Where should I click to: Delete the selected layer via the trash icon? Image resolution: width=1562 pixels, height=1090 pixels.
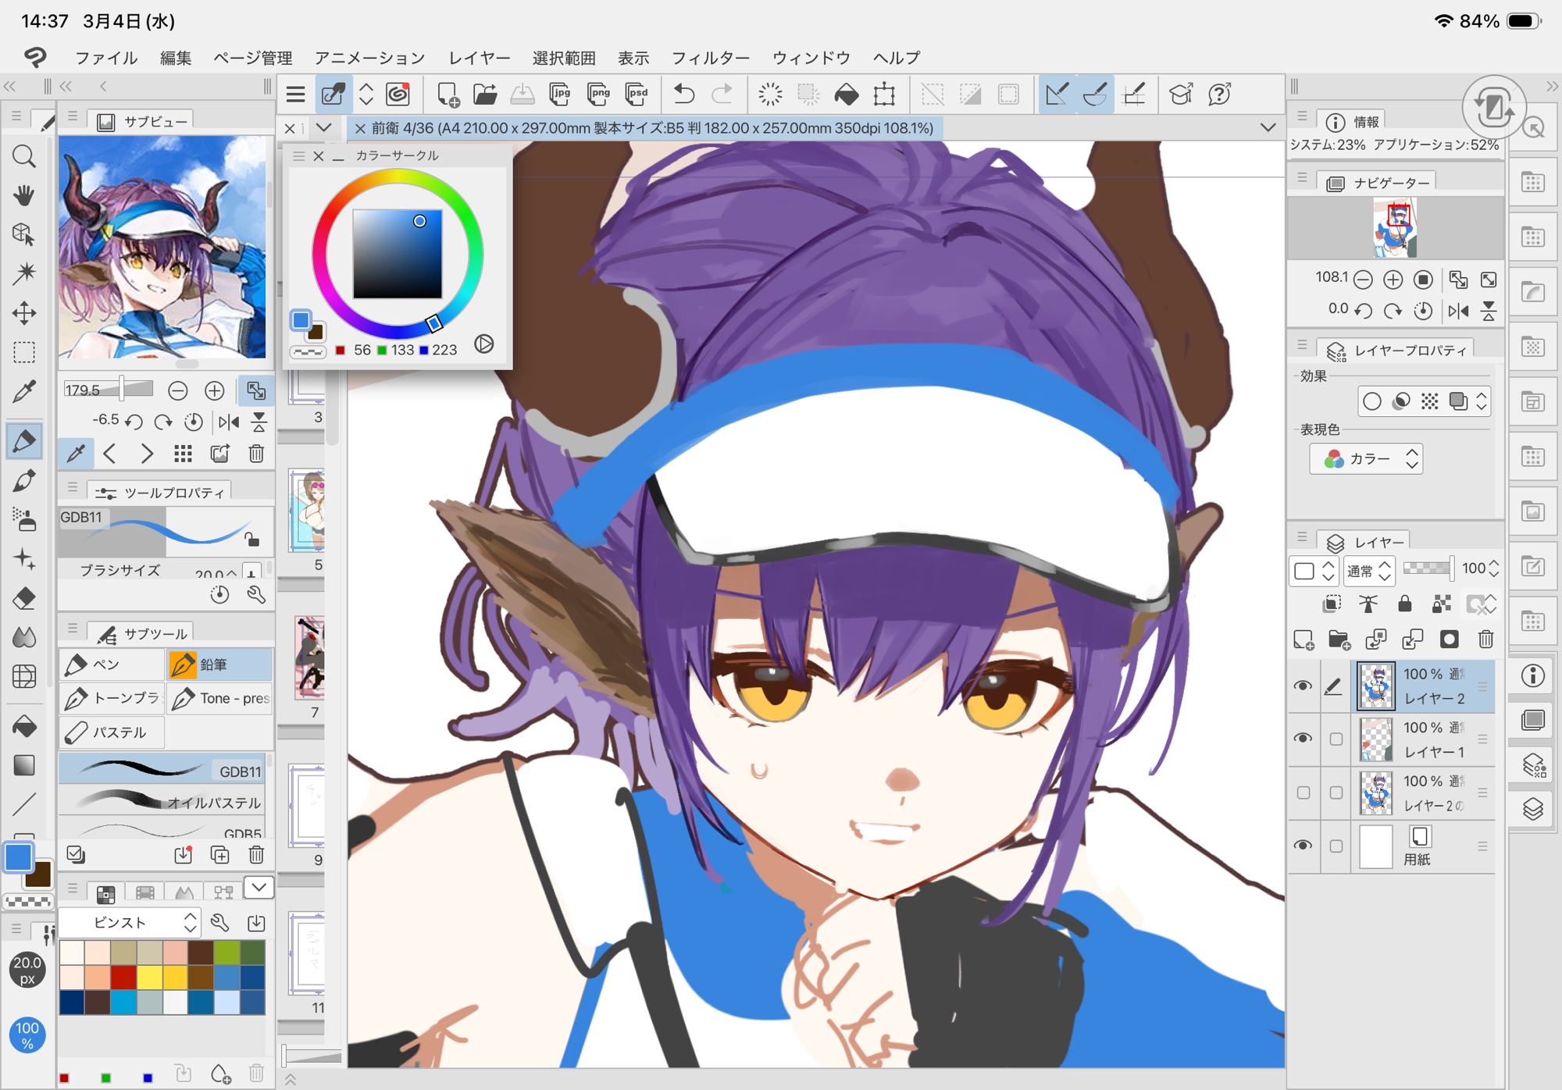point(1485,639)
